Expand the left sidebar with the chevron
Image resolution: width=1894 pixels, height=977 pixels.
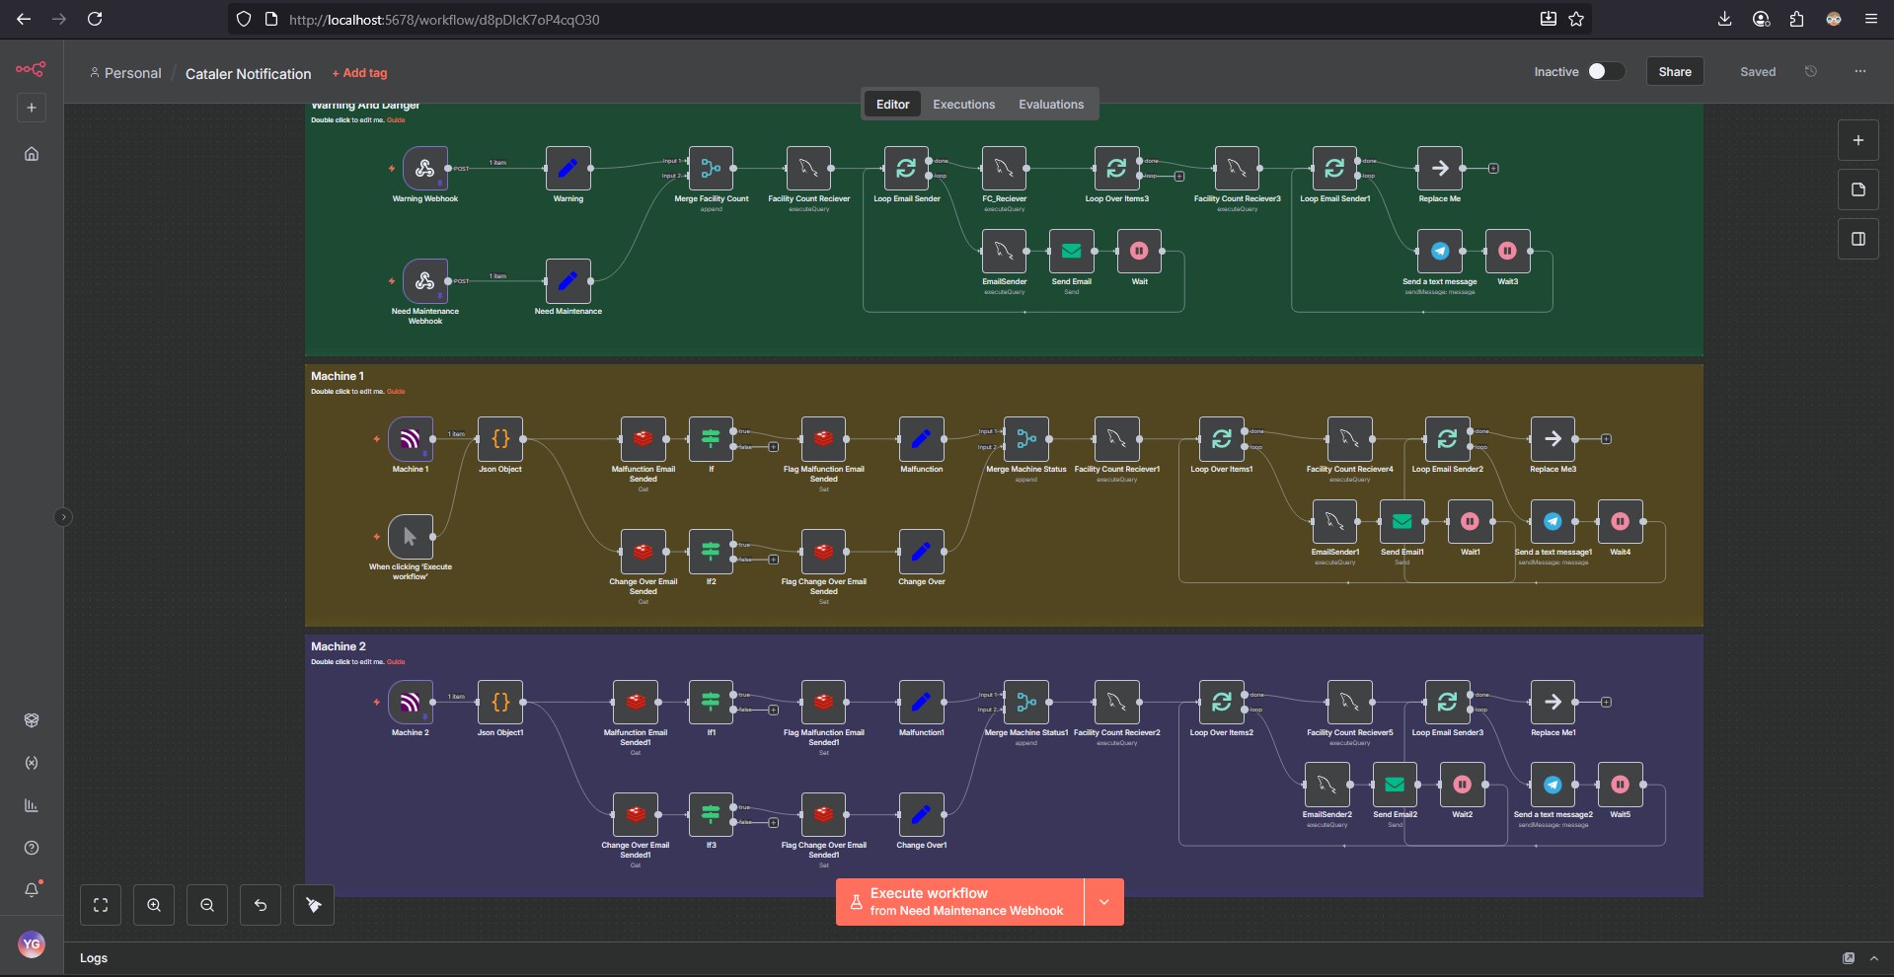(63, 517)
